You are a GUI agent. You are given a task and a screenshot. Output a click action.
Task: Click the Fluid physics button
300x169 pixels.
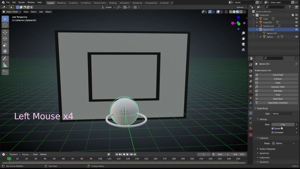(x=276, y=95)
